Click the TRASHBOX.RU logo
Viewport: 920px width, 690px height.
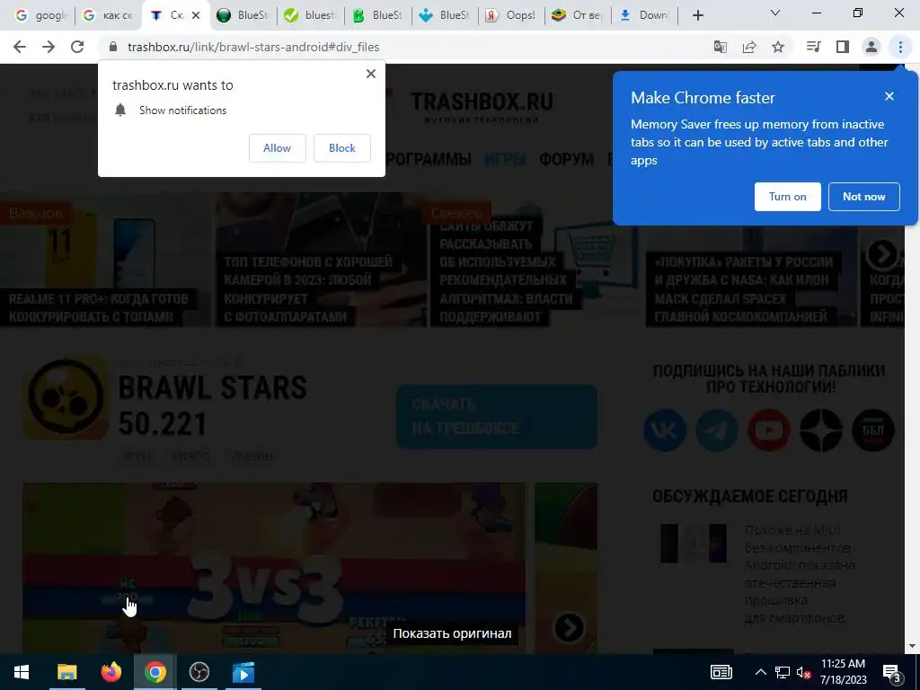(482, 106)
